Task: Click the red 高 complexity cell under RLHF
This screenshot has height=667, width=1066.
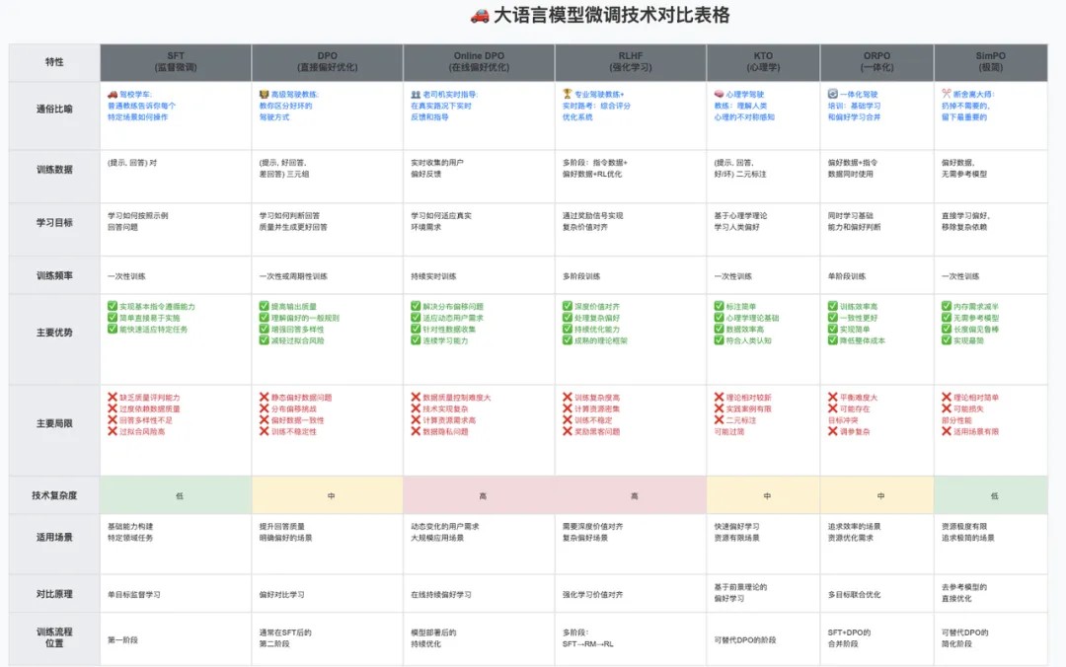Action: coord(630,495)
